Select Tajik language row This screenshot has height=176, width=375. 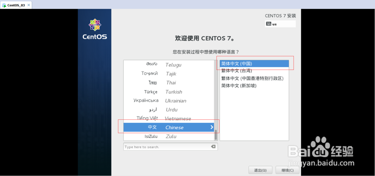point(169,74)
